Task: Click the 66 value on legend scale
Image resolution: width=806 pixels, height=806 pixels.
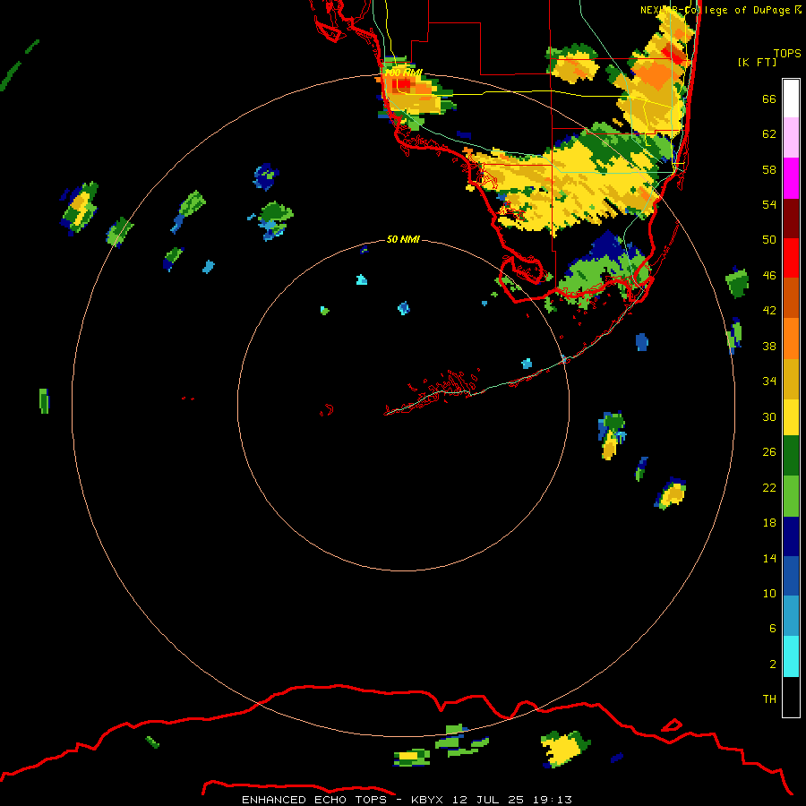Action: (x=769, y=99)
